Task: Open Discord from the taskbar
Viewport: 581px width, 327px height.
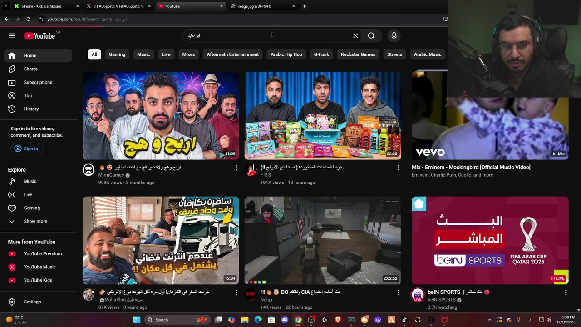Action: pos(285,320)
